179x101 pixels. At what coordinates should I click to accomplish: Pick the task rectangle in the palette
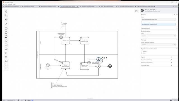tap(6, 45)
